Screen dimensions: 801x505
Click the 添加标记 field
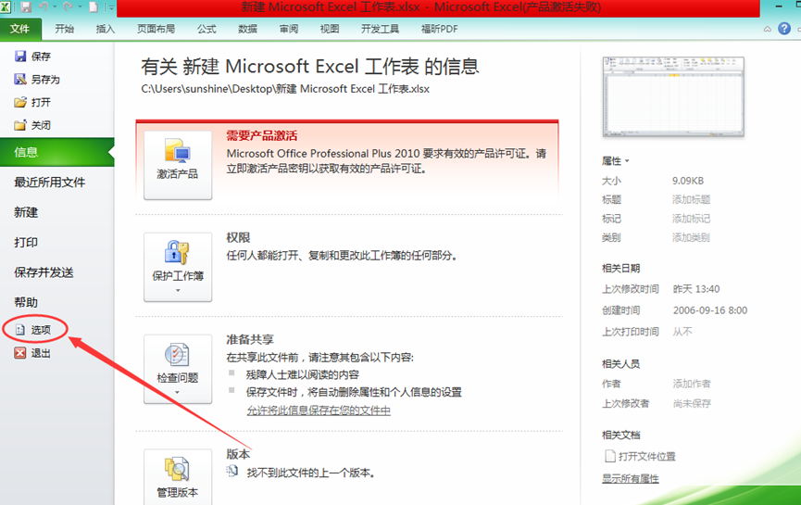point(691,219)
